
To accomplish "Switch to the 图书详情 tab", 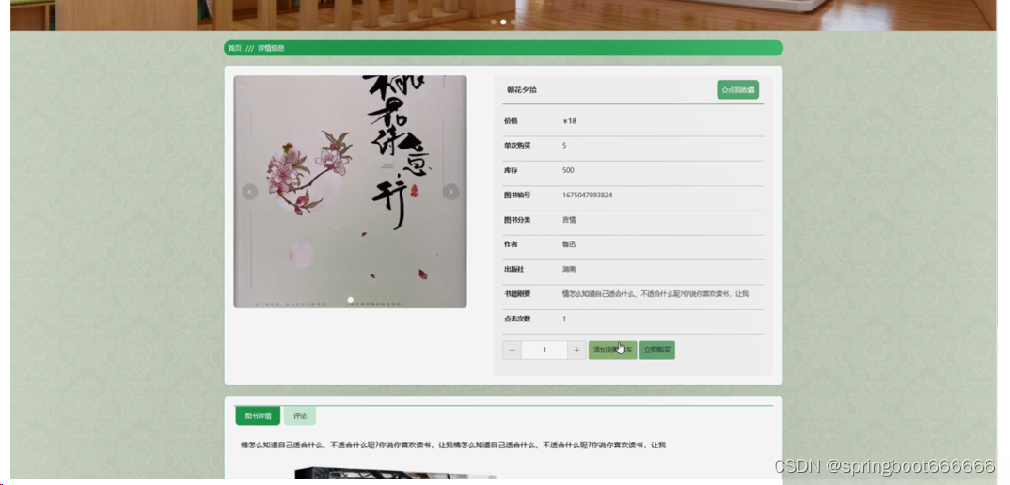I will [x=258, y=416].
